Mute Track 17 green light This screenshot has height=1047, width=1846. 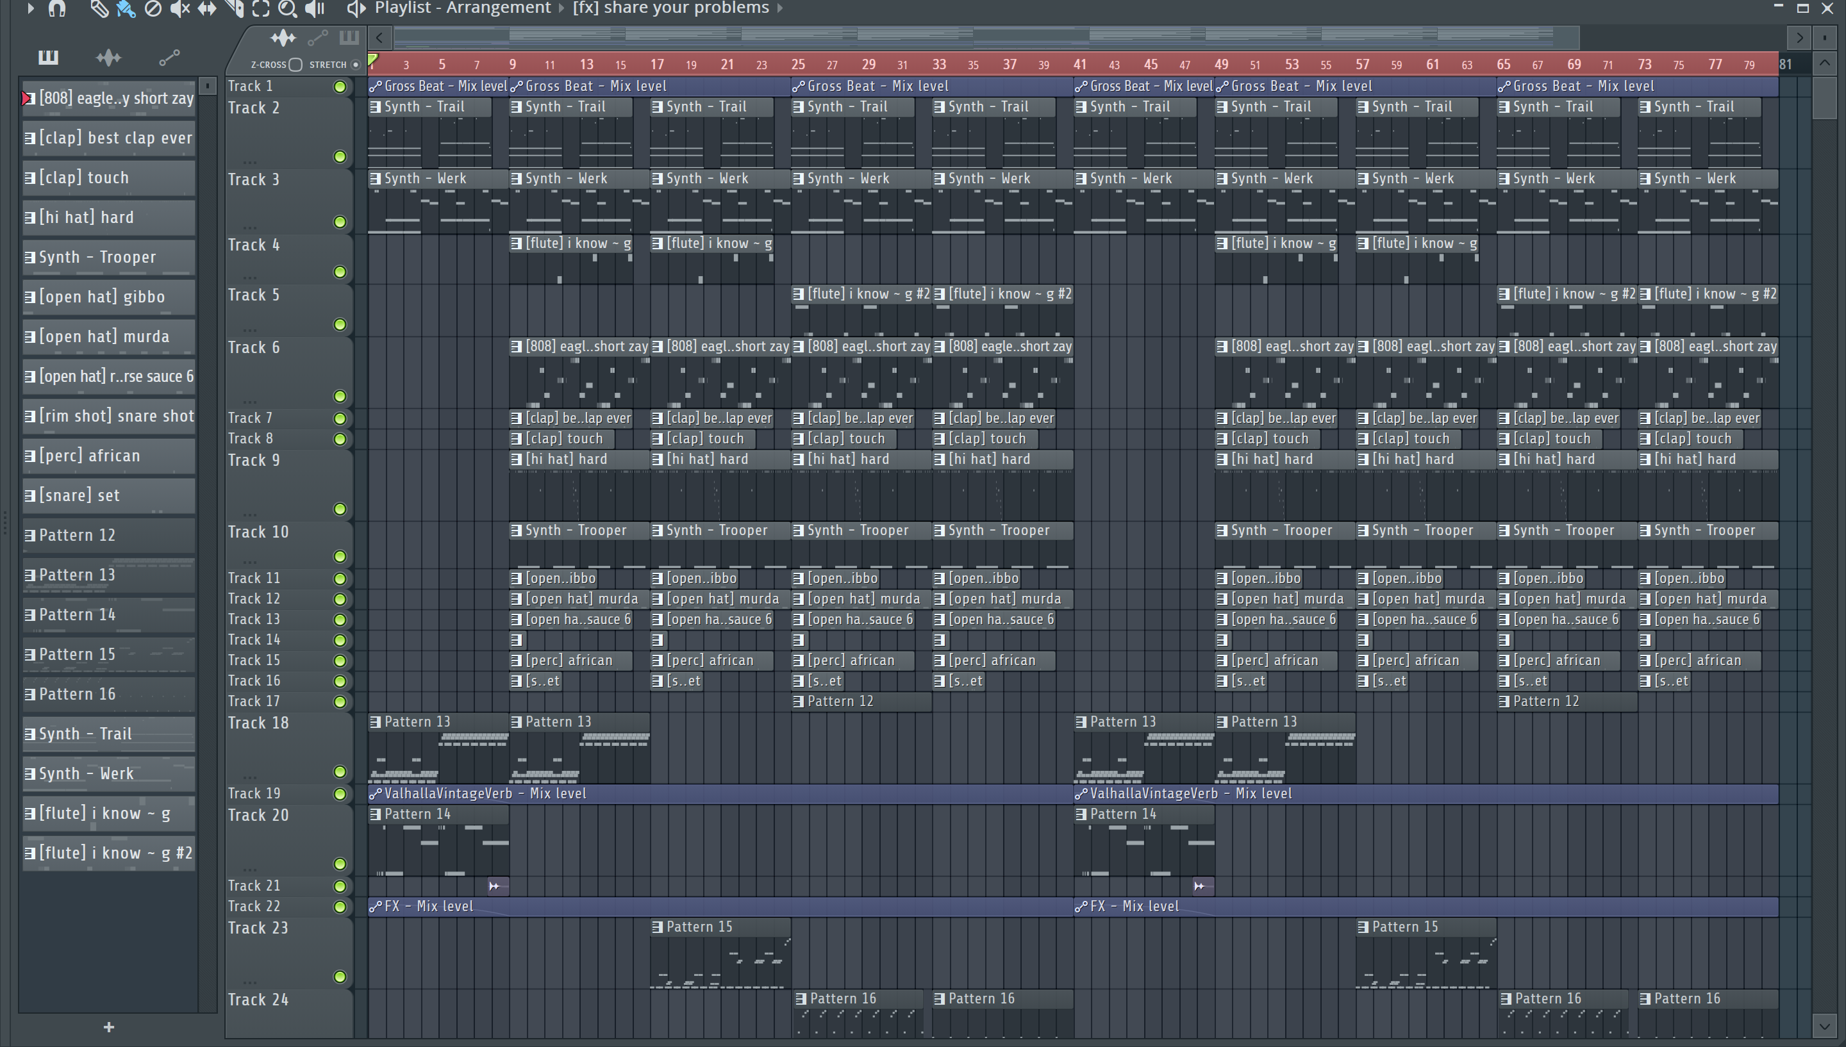[x=340, y=702]
